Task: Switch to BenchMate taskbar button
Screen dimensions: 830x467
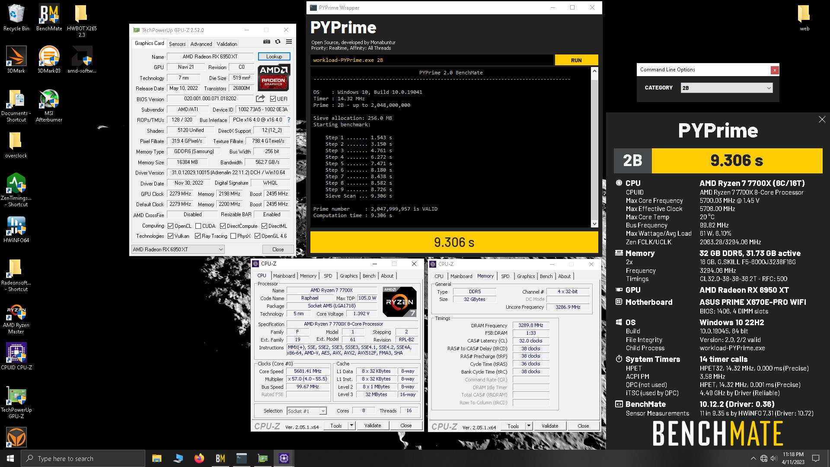Action: (220, 458)
